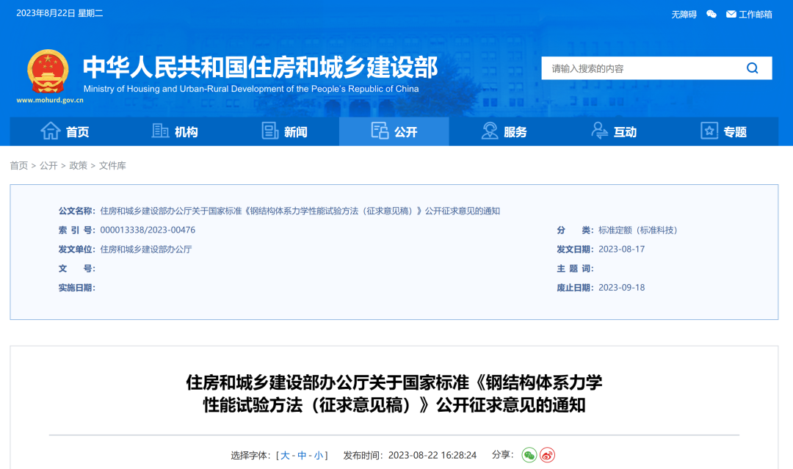The width and height of the screenshot is (793, 469).
Task: Click the ministry Chinese title banner
Action: click(261, 68)
